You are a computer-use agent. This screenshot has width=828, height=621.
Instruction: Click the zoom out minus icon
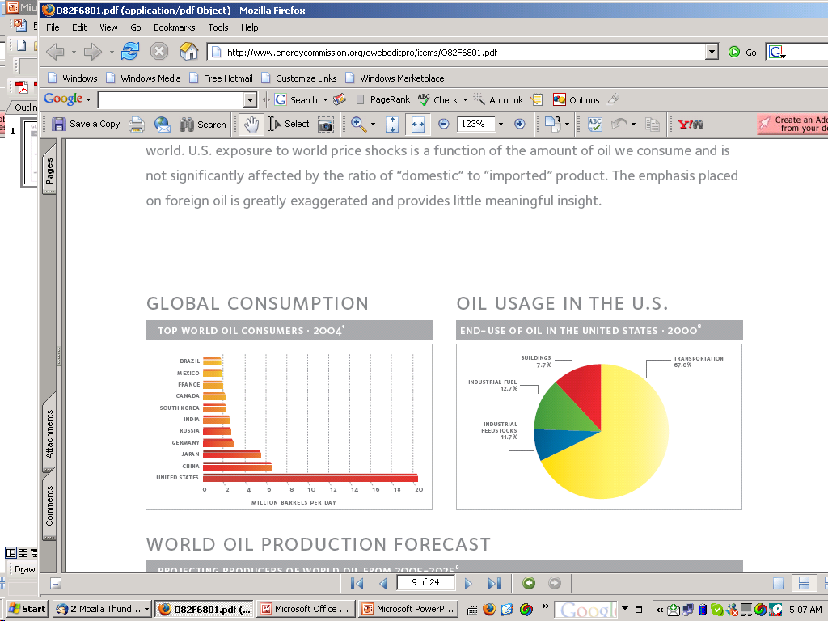(444, 124)
